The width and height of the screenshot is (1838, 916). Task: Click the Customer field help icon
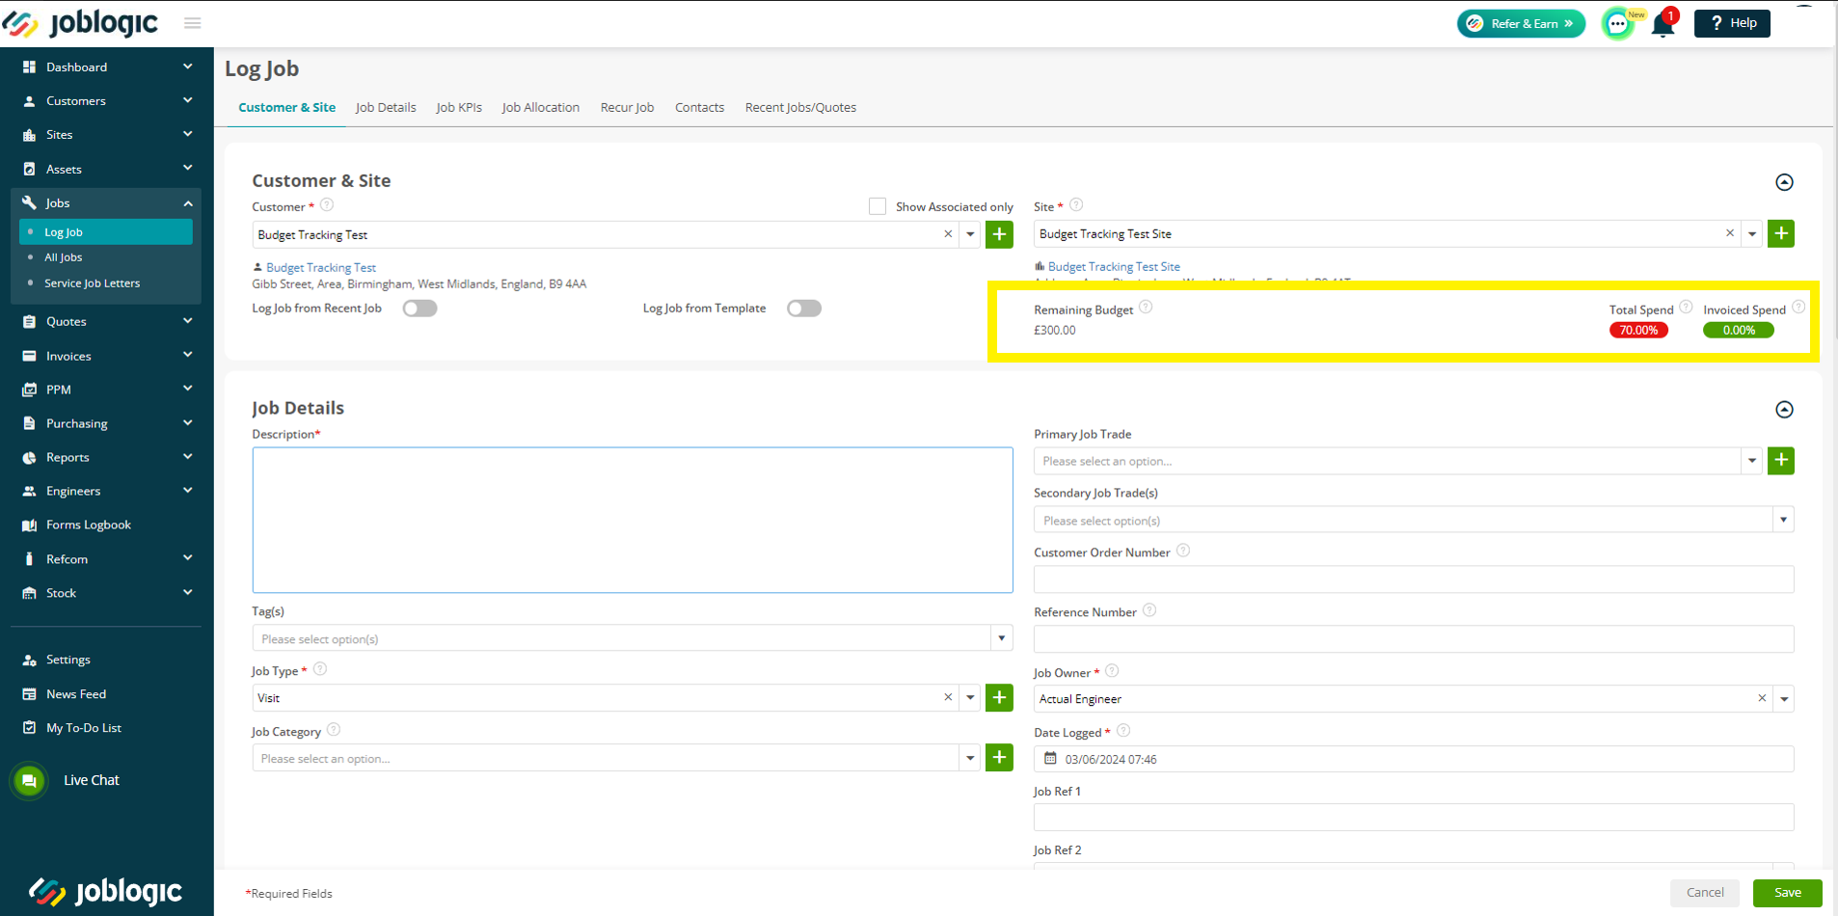point(327,204)
